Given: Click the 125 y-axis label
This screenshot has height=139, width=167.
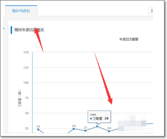Looking at the screenshot, I should pyautogui.click(x=26, y=67).
